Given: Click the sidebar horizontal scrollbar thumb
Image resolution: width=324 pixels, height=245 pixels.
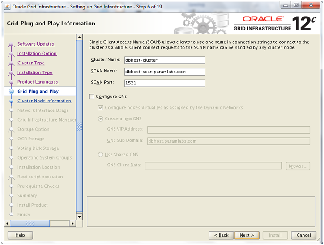Looking at the screenshot, I should point(30,224).
